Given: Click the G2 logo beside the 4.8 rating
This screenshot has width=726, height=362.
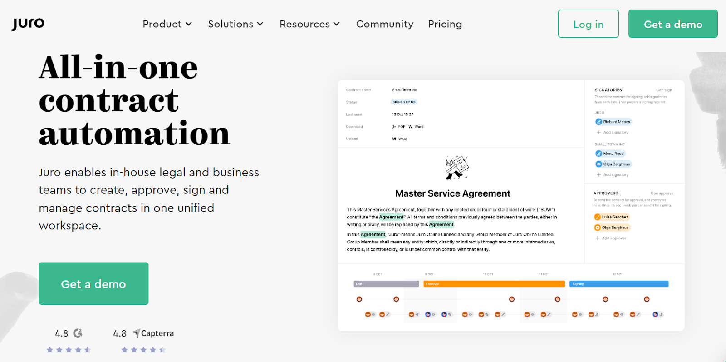Looking at the screenshot, I should 78,333.
